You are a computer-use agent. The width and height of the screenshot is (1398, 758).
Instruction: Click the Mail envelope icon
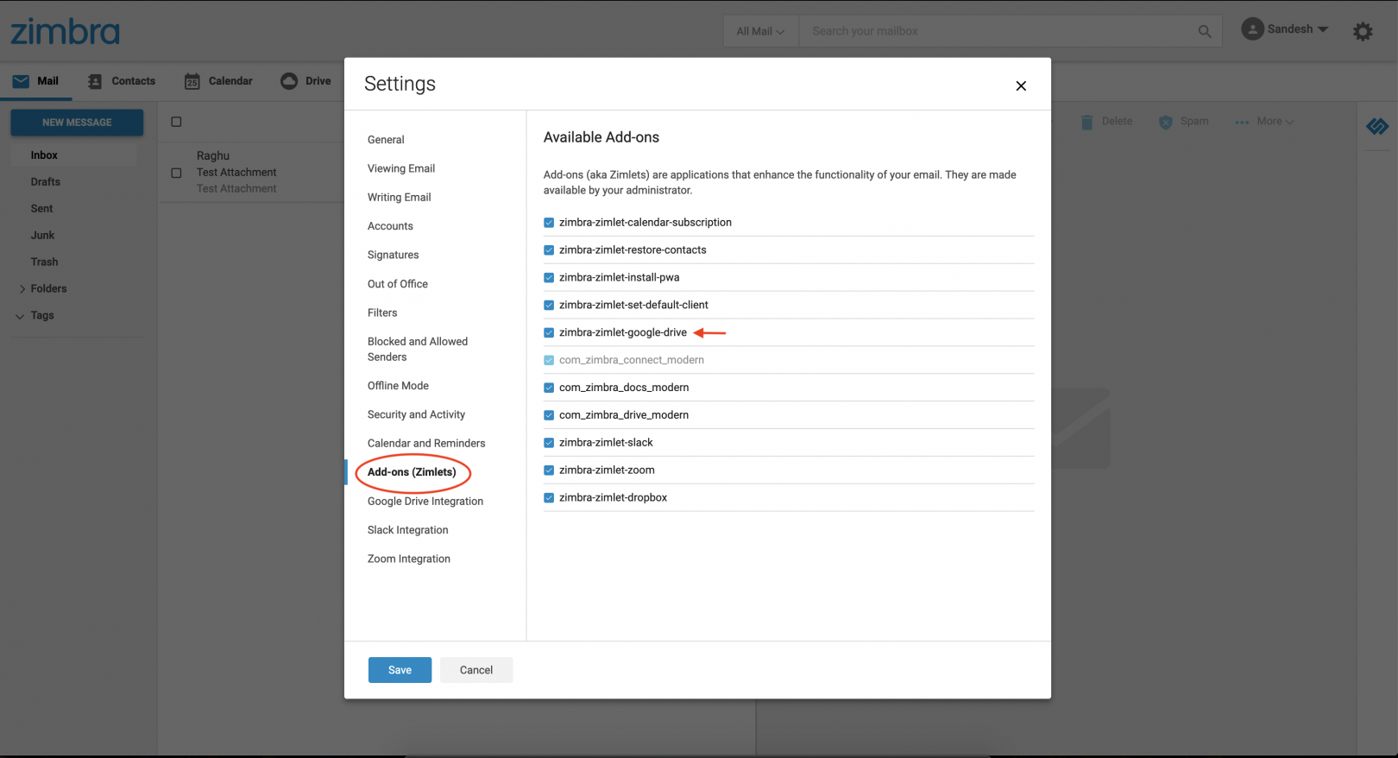pos(21,81)
